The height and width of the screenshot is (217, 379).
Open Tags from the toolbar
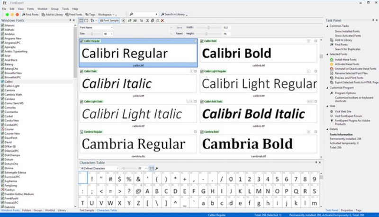(90, 15)
